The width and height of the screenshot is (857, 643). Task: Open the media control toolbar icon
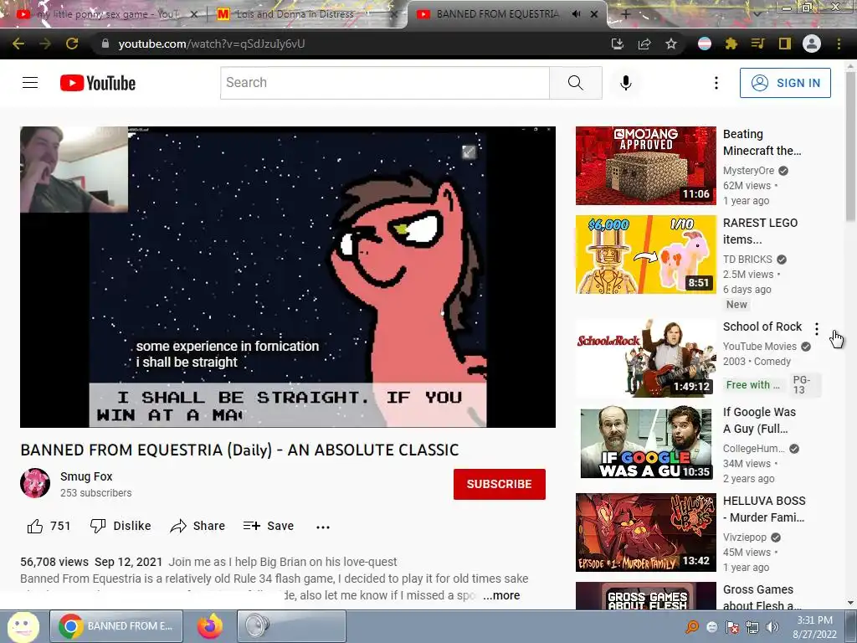tap(757, 44)
